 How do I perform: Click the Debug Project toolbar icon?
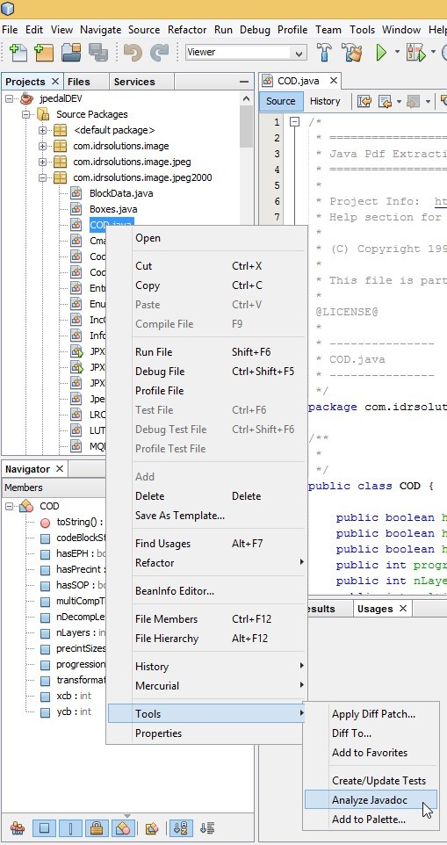point(416,53)
